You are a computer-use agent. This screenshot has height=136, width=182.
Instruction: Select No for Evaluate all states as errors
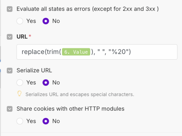tap(46, 21)
